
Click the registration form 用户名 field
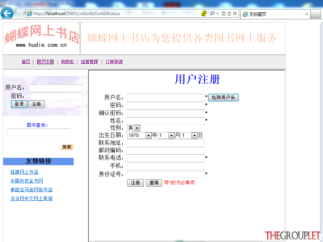coord(166,98)
